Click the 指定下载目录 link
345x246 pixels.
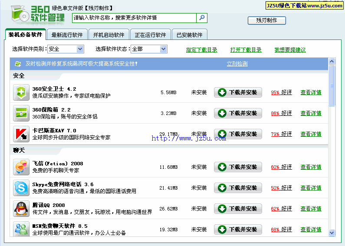(201, 50)
